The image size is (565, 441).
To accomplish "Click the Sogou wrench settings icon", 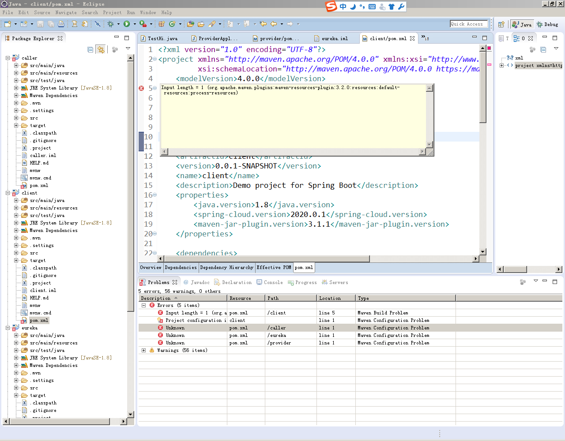I will pyautogui.click(x=401, y=7).
